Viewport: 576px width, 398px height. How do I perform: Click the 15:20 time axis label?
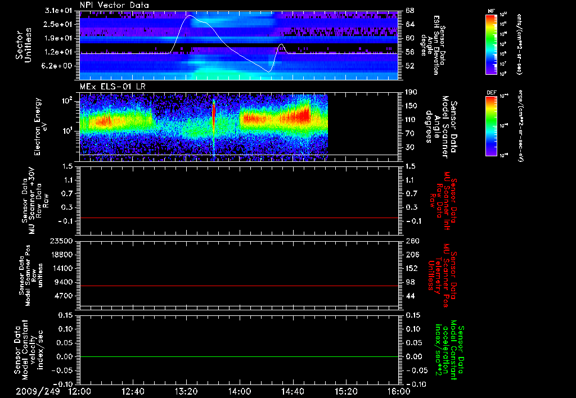(346, 391)
